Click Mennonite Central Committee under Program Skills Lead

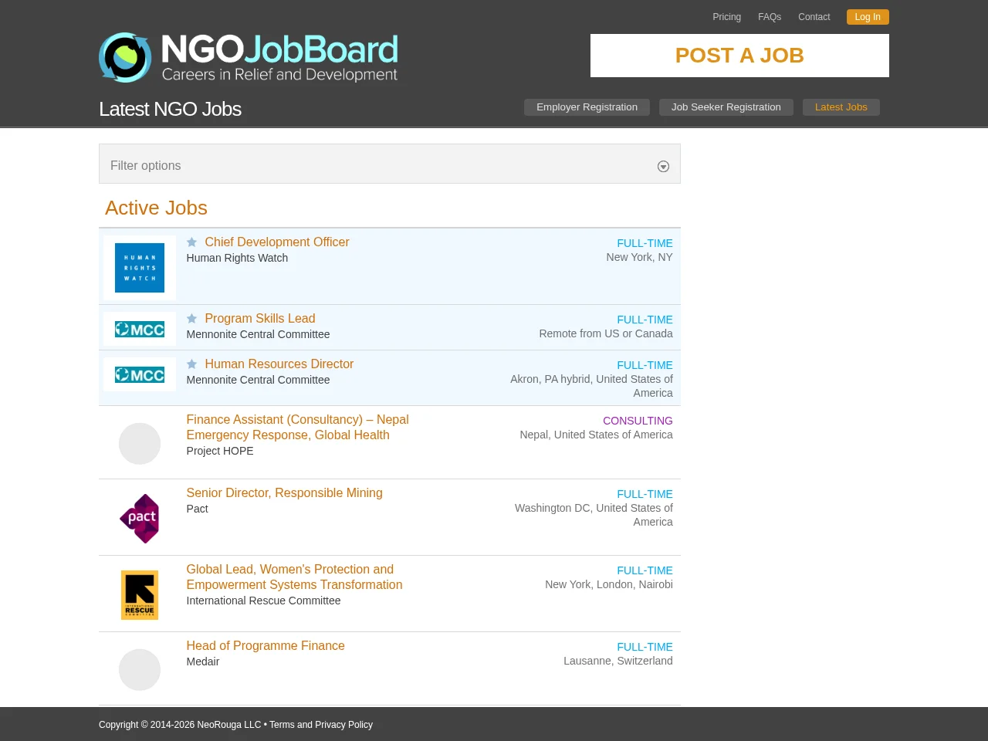tap(258, 335)
